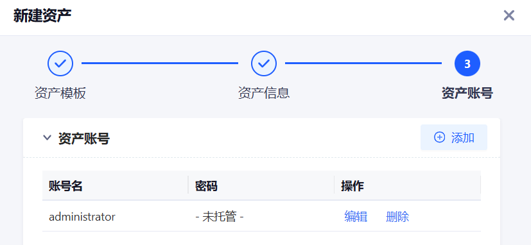Click the plus icon in 添加

[440, 137]
